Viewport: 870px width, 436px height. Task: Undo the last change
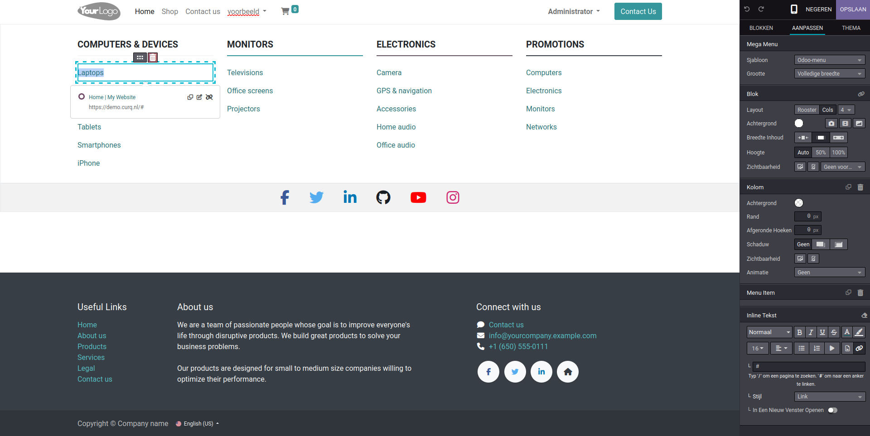coord(747,9)
